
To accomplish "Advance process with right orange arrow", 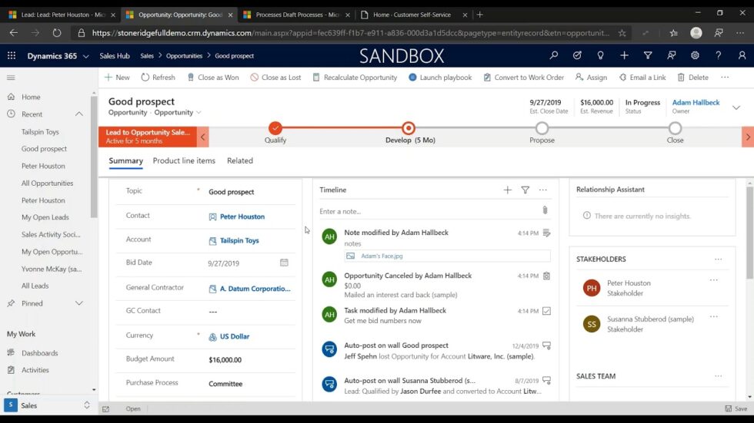I will (748, 137).
